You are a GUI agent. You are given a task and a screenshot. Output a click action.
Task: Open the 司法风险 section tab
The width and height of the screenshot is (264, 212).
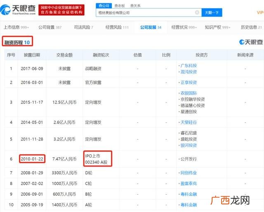tap(83, 27)
